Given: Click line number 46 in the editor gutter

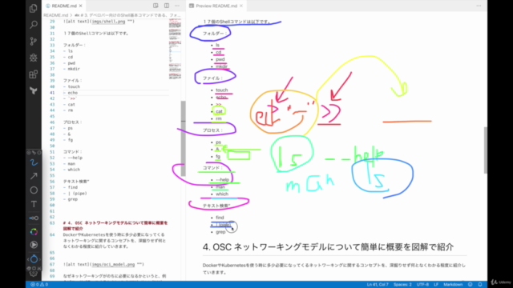Looking at the screenshot, I should pyautogui.click(x=52, y=122).
